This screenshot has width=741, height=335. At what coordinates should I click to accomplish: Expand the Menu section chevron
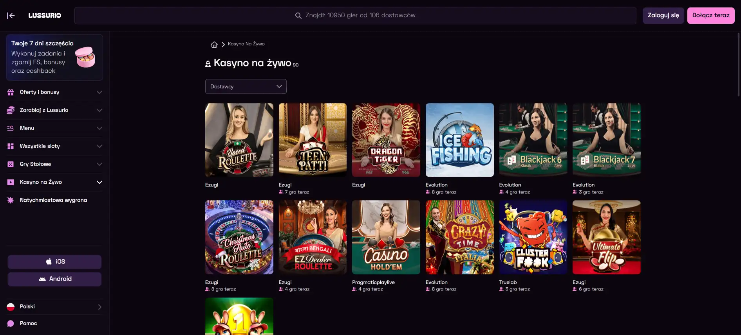pyautogui.click(x=99, y=128)
